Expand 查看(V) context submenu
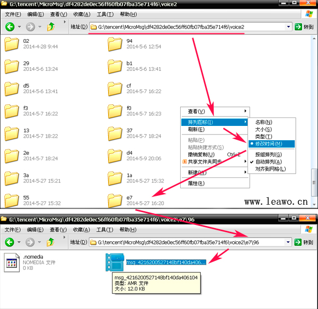318x309 pixels. pyautogui.click(x=215, y=111)
